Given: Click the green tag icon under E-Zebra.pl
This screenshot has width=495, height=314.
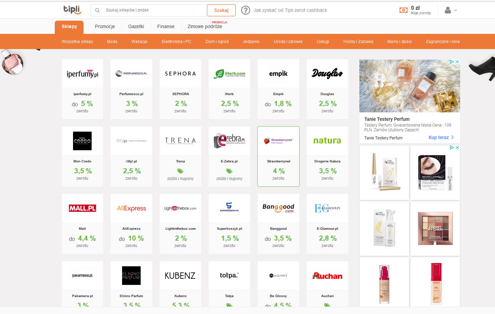Looking at the screenshot, I should [x=229, y=171].
